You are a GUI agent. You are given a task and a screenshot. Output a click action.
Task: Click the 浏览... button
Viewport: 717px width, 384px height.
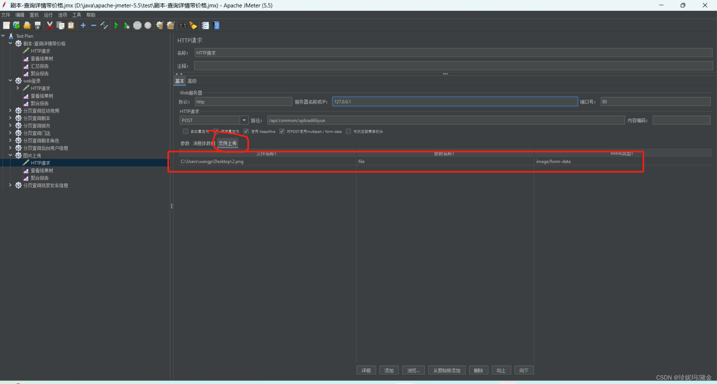[x=413, y=371]
